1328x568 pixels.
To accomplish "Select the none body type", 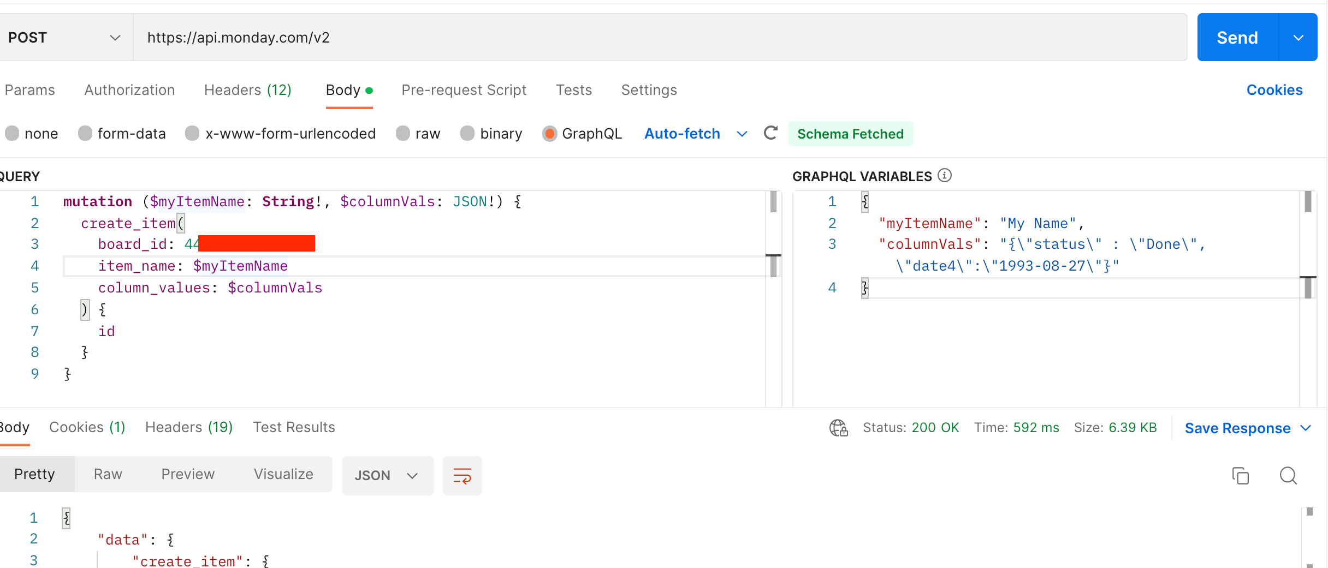I will 12,134.
